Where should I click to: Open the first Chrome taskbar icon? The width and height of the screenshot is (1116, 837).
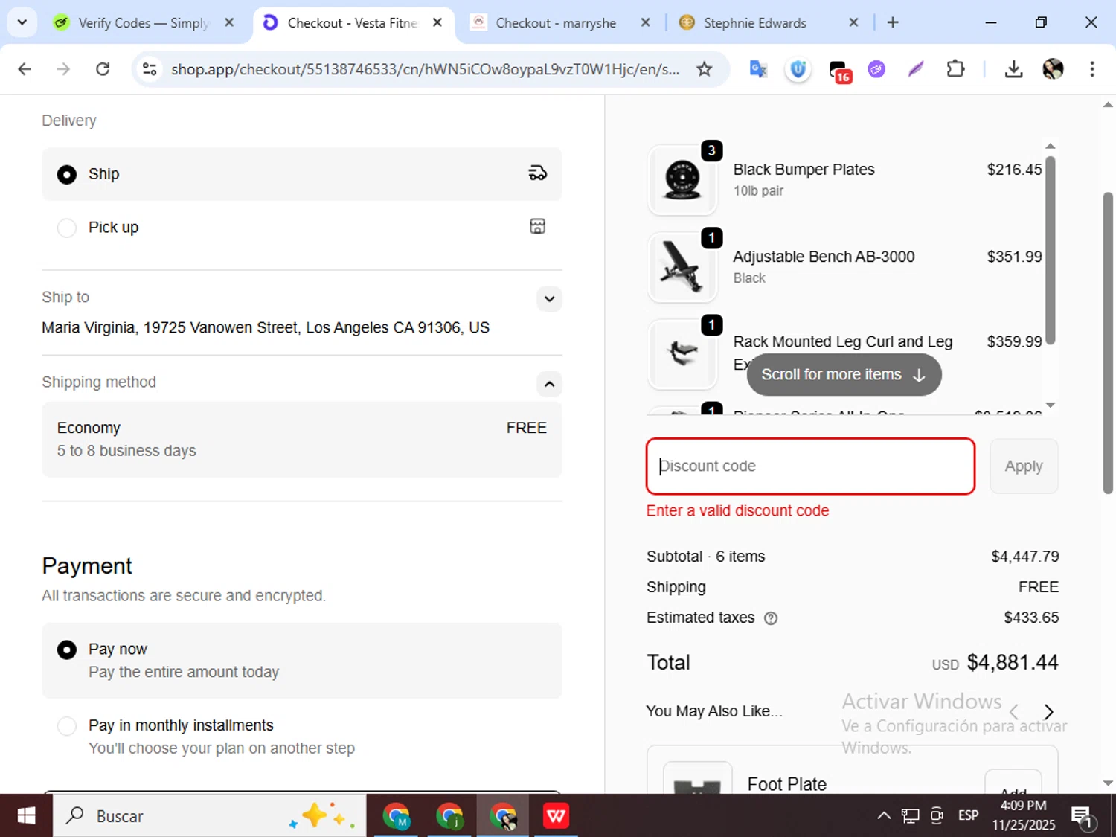396,816
